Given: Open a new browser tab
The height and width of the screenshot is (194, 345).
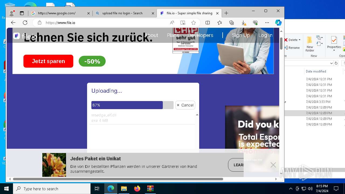Looking at the screenshot, I should coord(226,13).
